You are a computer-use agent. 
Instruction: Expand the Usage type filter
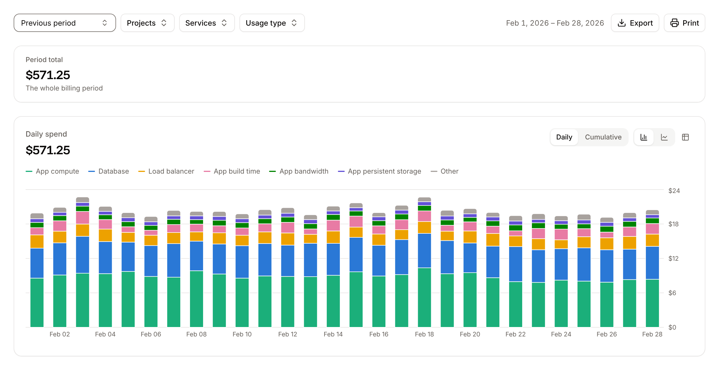coord(272,23)
